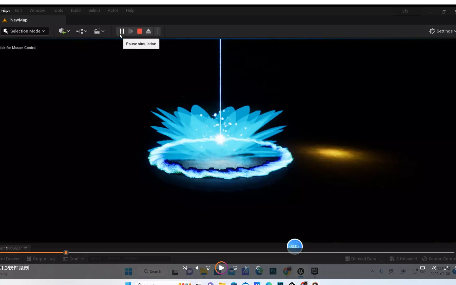Skip to the next video track
This screenshot has width=456, height=285.
tap(246, 268)
